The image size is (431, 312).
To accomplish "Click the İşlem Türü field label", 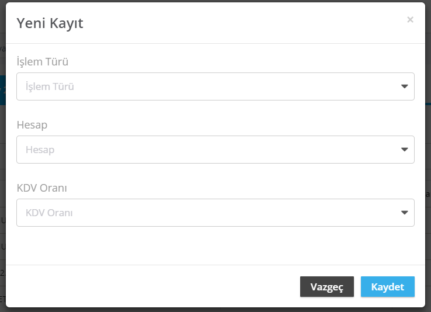I will click(42, 61).
